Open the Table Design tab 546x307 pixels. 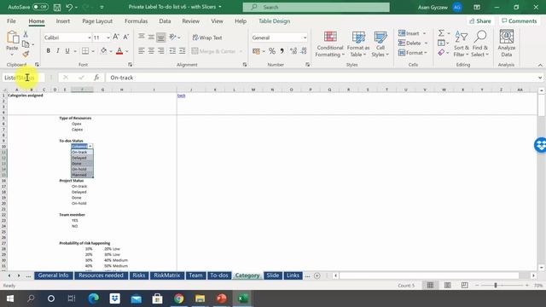(x=274, y=20)
